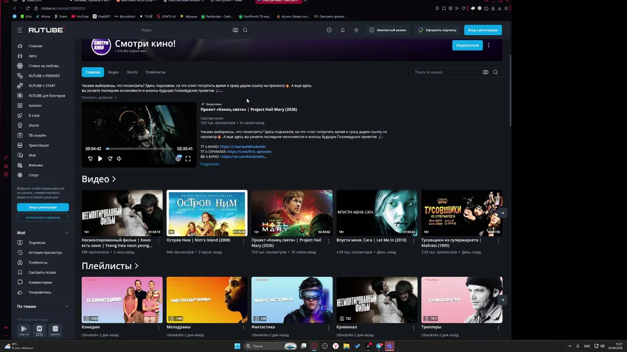Viewport: 627px width, 352px height.
Task: Open options for Остров Ним video
Action: tap(243, 241)
